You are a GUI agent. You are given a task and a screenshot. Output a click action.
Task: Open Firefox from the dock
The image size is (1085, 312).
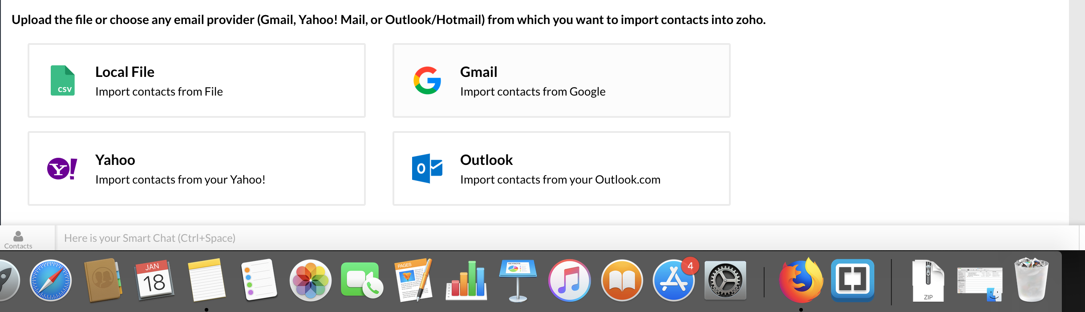coord(801,280)
